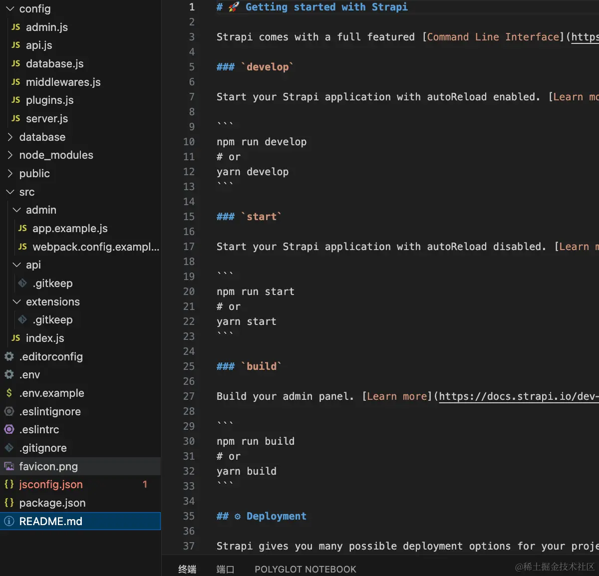
Task: Open app.example.js file
Action: [x=70, y=229]
